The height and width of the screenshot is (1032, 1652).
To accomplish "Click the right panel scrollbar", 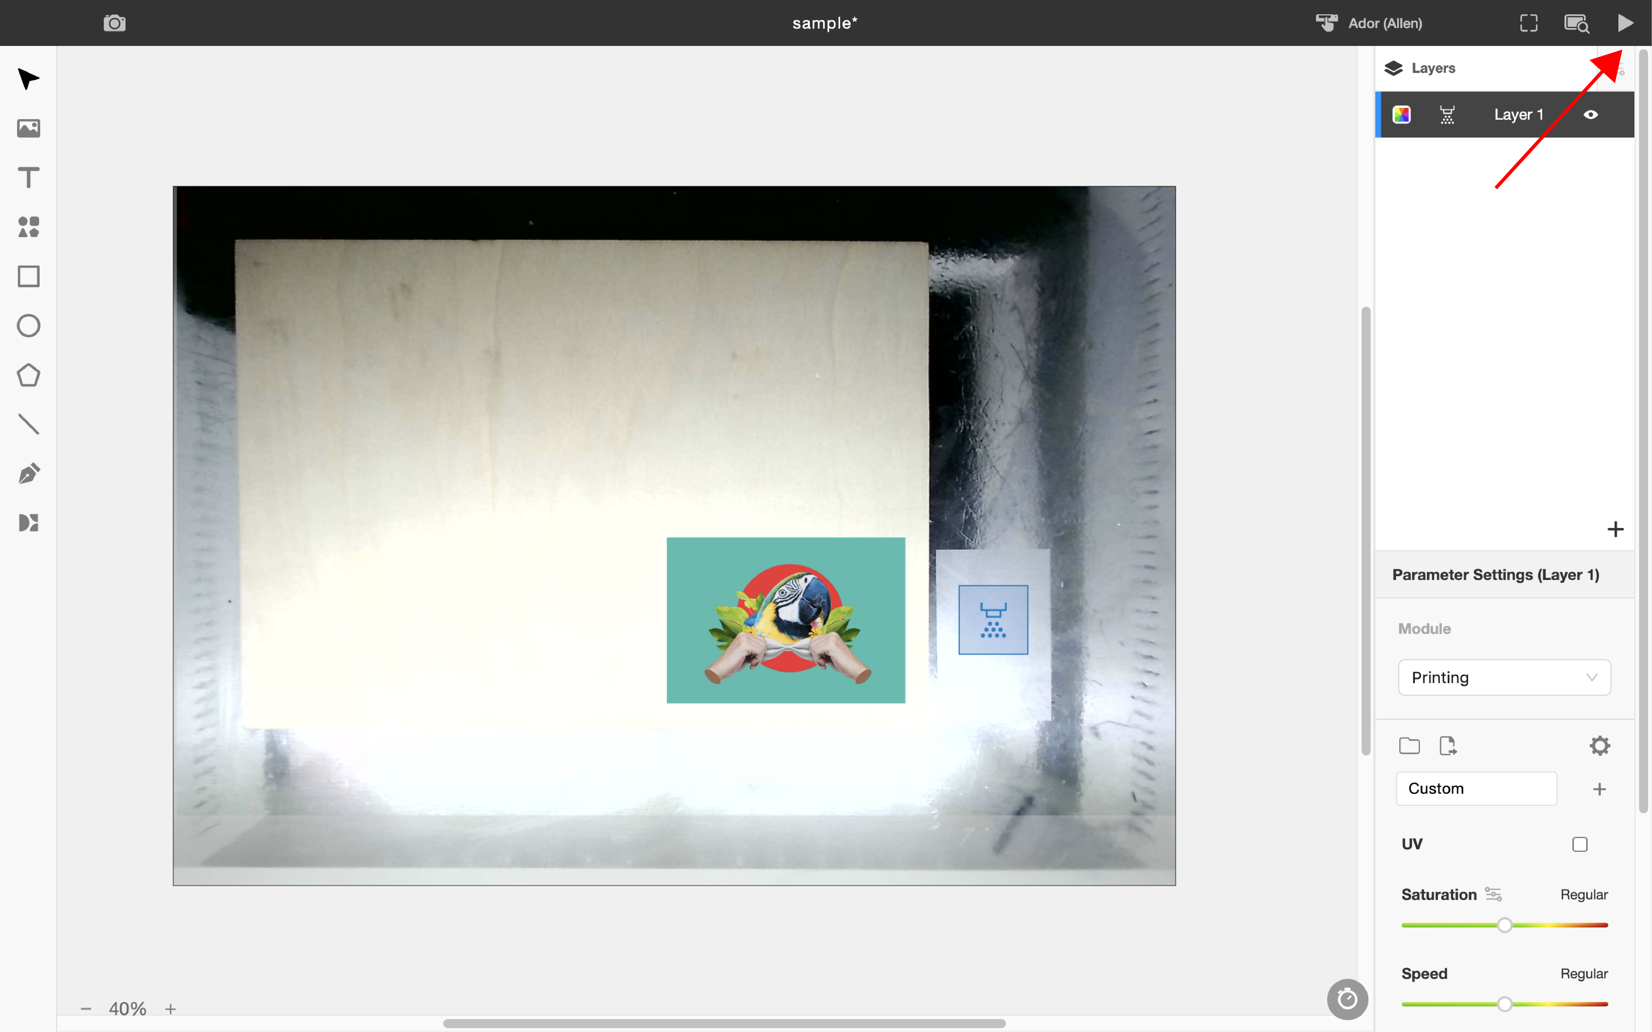I will [1644, 430].
